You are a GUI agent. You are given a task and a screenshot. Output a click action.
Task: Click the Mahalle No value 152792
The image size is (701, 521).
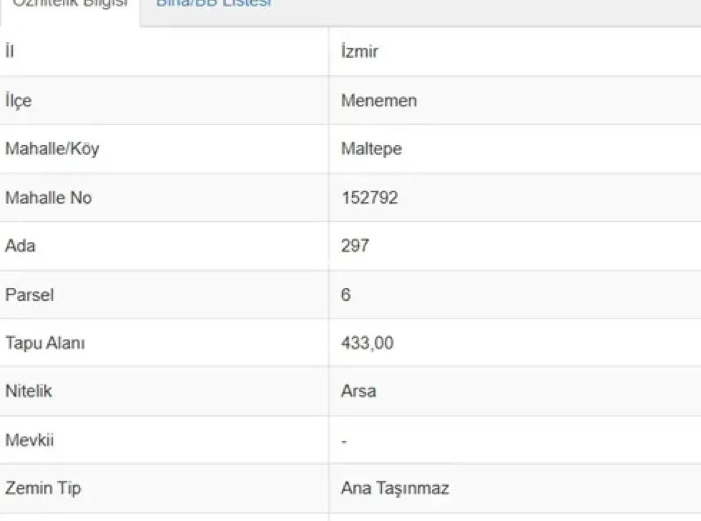point(370,198)
